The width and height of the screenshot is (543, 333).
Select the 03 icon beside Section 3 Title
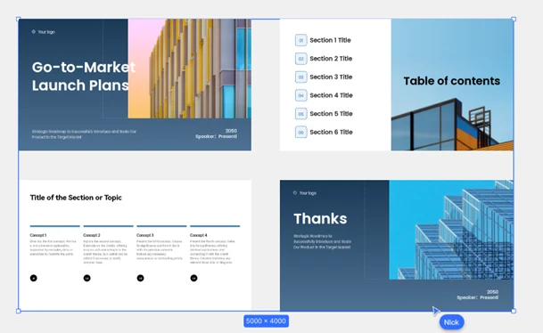(x=300, y=77)
